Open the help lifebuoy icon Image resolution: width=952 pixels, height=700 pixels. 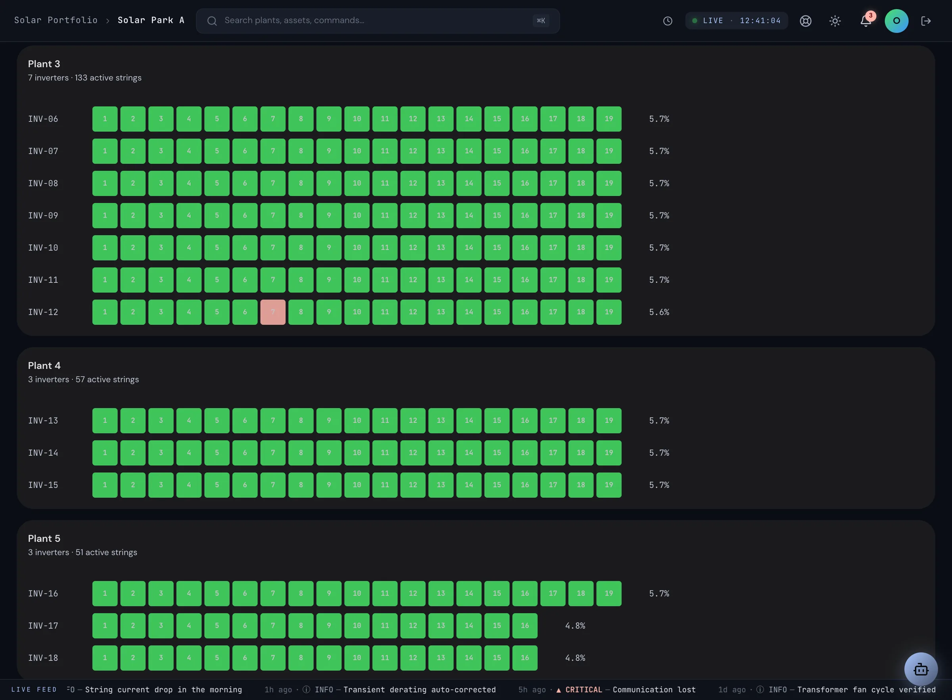coord(805,21)
